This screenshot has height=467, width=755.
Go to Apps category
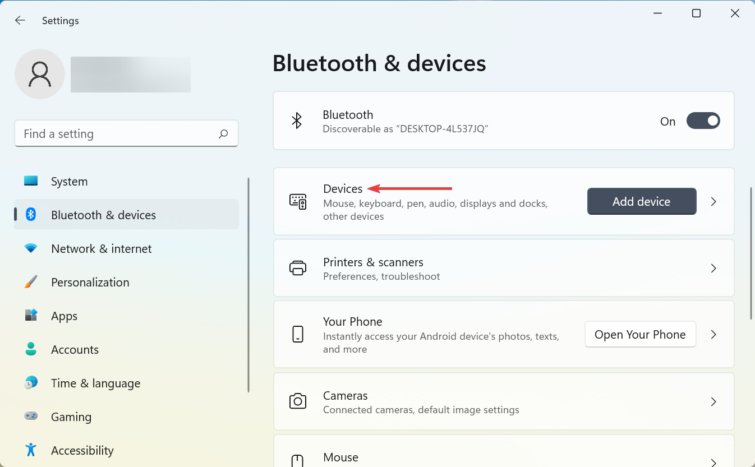(127, 316)
